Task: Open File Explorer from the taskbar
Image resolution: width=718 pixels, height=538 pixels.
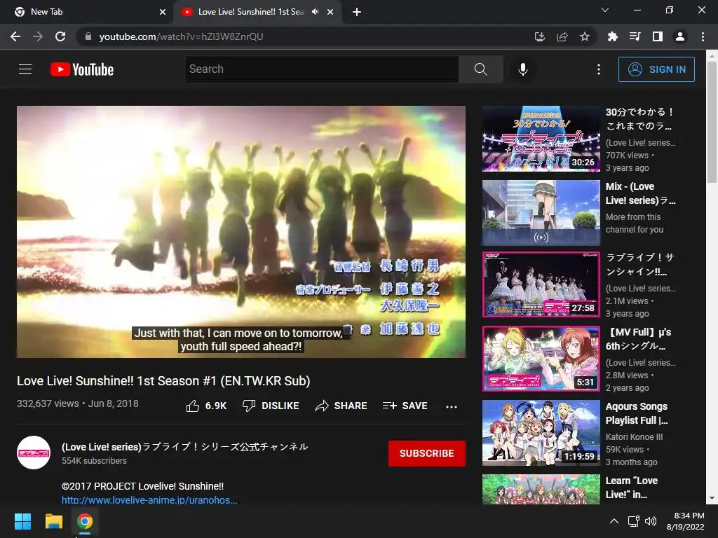Action: [x=53, y=521]
